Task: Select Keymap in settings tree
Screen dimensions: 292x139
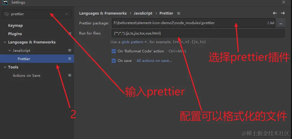Action: click(x=15, y=26)
